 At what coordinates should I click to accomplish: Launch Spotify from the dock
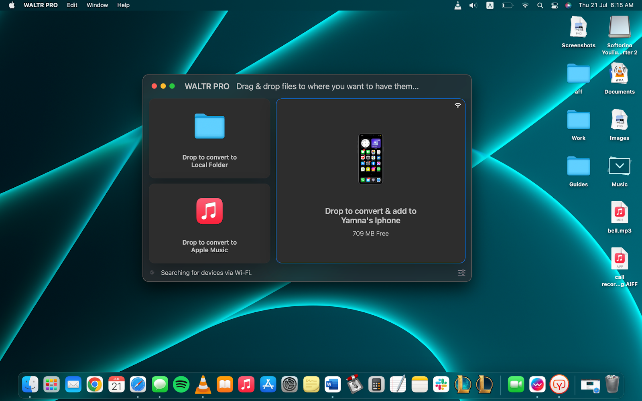[x=181, y=385]
